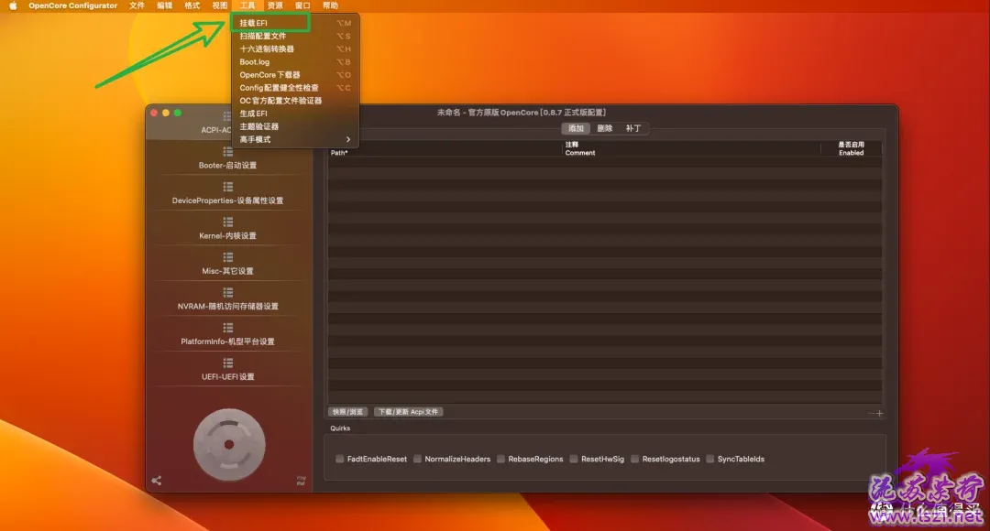Click the share icon in the sidebar
Screen dimensions: 990x531
pyautogui.click(x=157, y=481)
